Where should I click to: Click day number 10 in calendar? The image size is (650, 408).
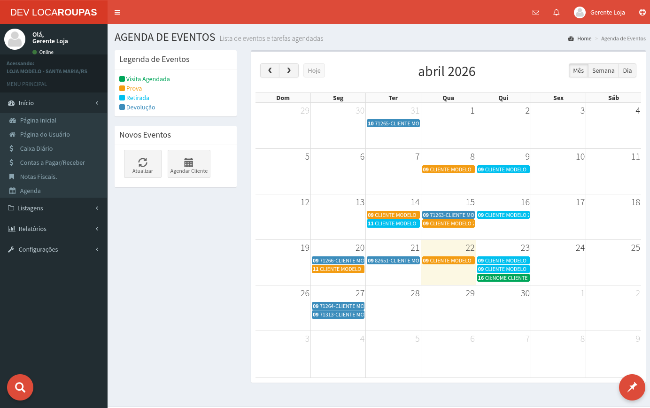[580, 157]
